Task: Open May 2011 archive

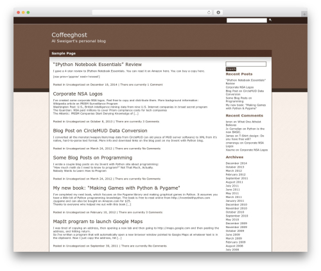Action: pos(232,193)
